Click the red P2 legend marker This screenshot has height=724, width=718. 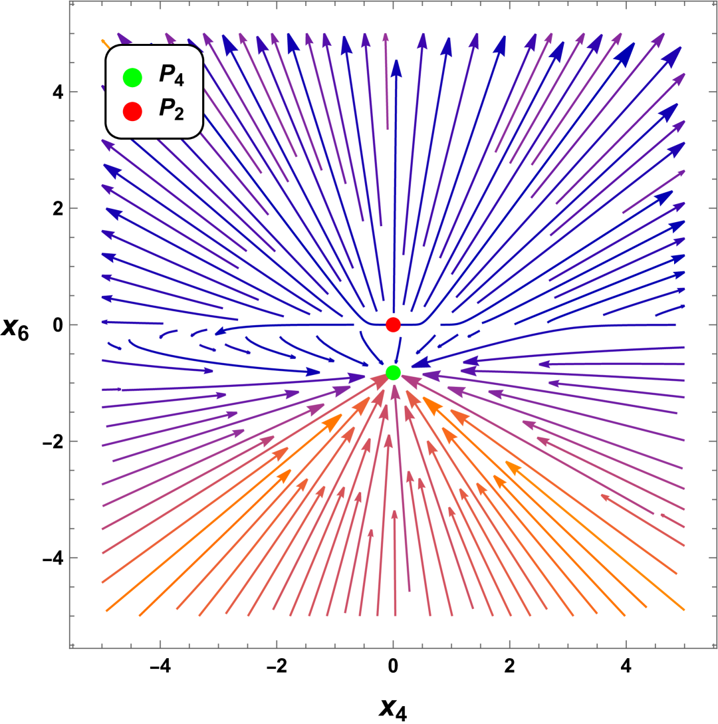click(132, 111)
